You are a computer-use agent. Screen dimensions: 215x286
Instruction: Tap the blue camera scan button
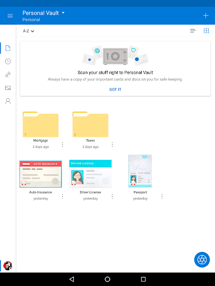click(202, 260)
